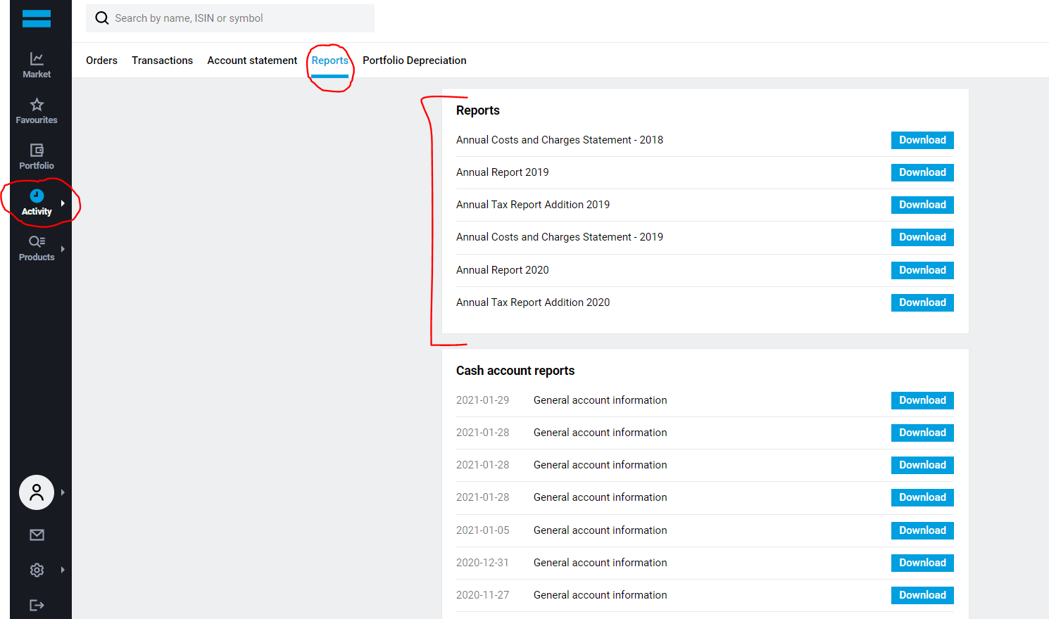Download Annual Costs and Charges Statement 2018

click(922, 140)
